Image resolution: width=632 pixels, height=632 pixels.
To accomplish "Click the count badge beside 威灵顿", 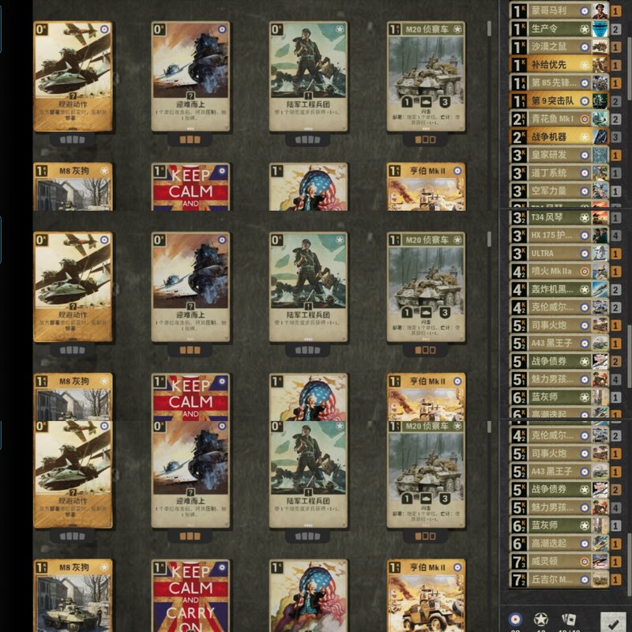I will click(x=615, y=562).
